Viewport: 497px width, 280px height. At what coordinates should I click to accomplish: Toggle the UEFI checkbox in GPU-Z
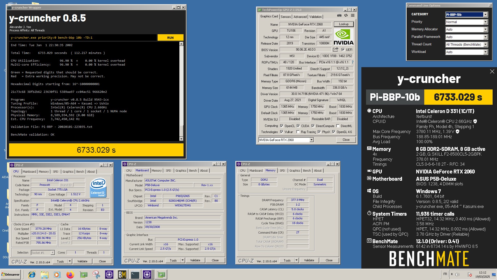pyautogui.click(x=343, y=50)
